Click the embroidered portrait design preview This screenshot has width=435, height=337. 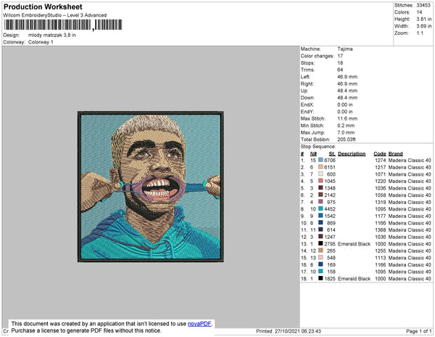[x=151, y=187]
